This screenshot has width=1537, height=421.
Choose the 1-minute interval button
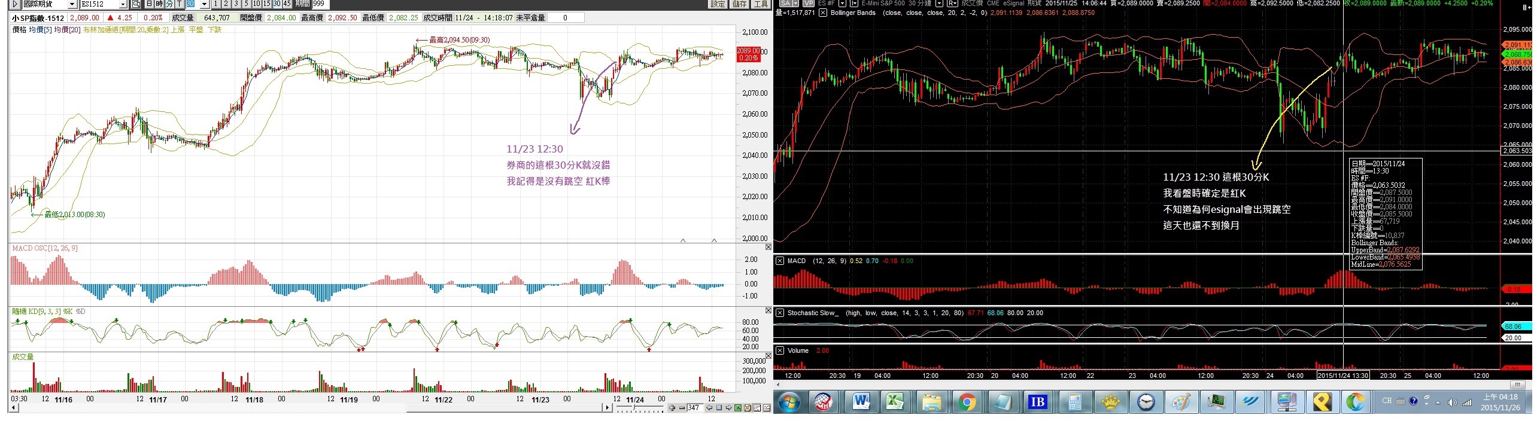pos(215,4)
